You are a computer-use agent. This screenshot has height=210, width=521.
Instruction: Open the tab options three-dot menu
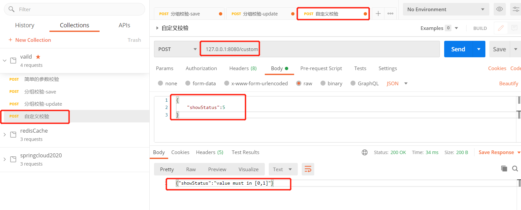pyautogui.click(x=390, y=13)
